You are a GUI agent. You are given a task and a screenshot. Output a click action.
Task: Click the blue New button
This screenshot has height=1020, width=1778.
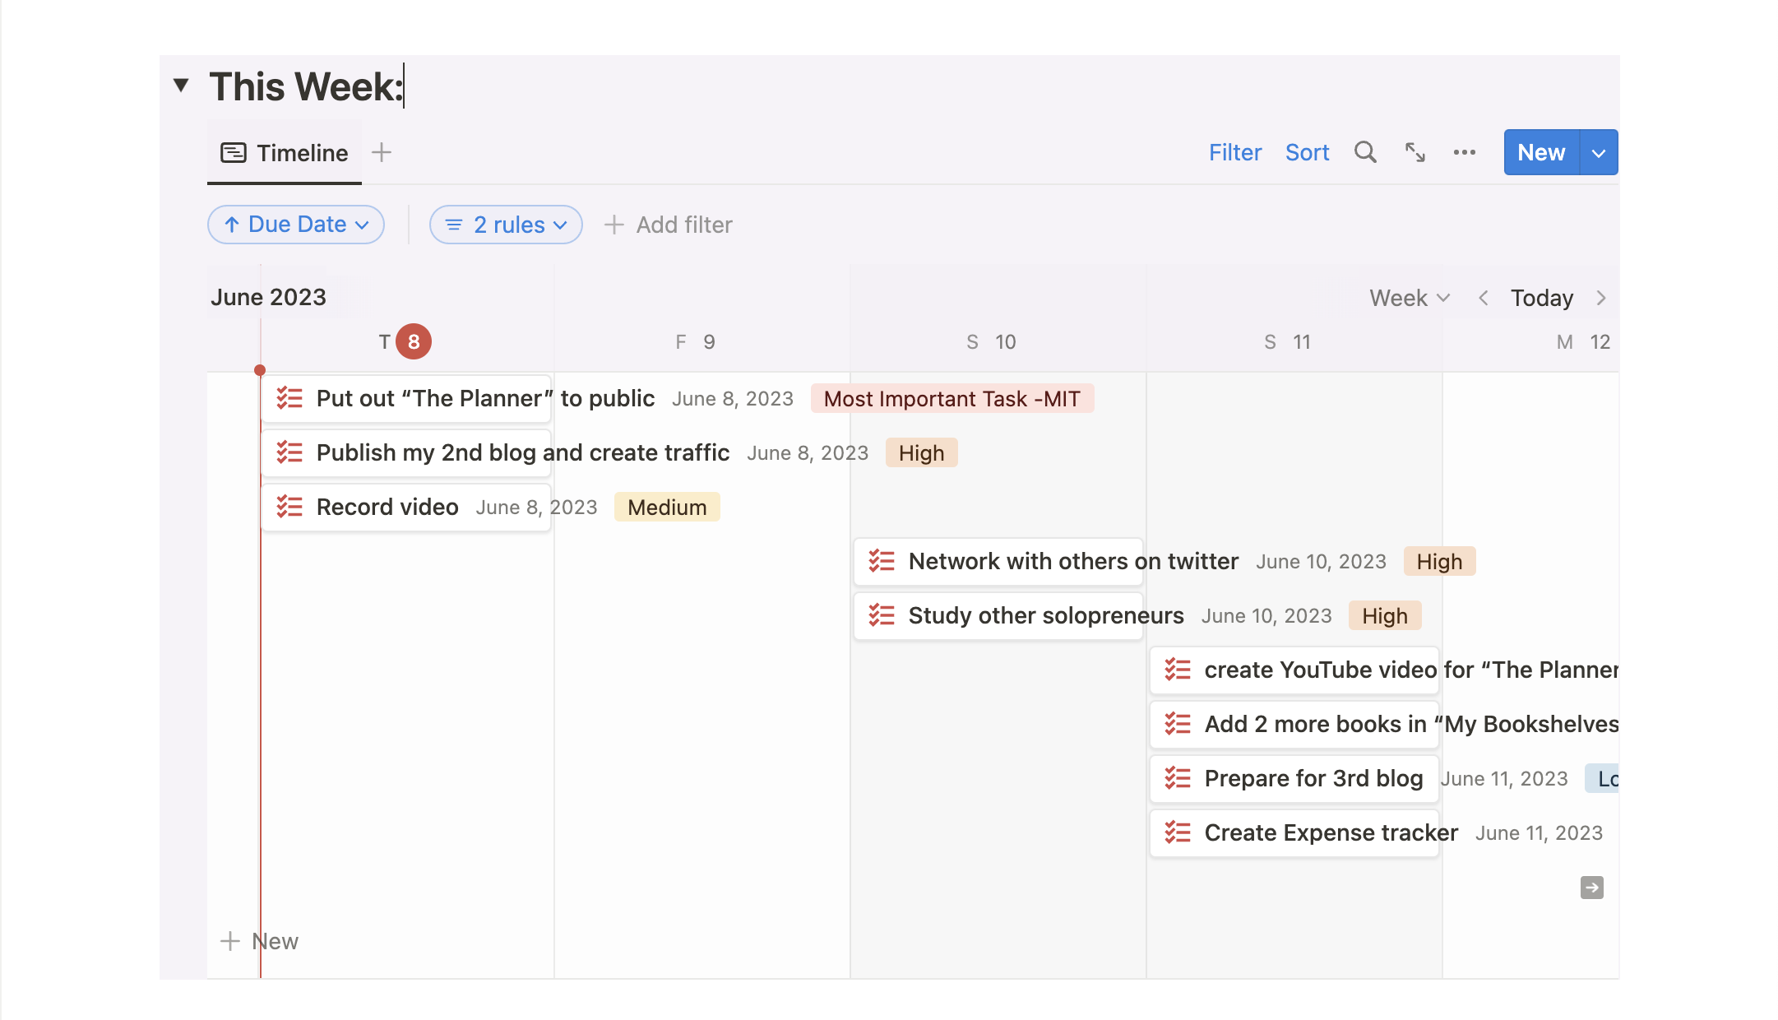[x=1541, y=152]
